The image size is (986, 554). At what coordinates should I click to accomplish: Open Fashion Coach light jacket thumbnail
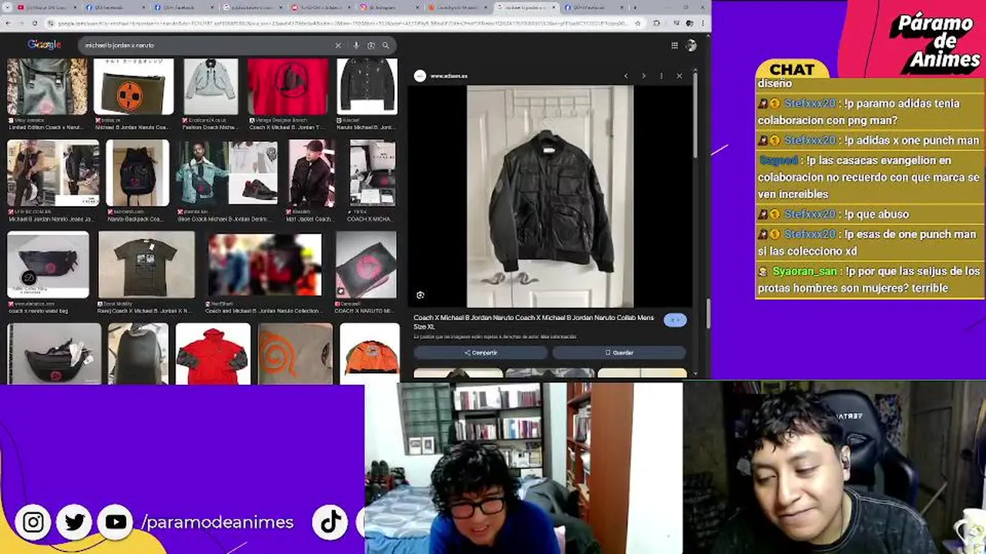[x=211, y=86]
